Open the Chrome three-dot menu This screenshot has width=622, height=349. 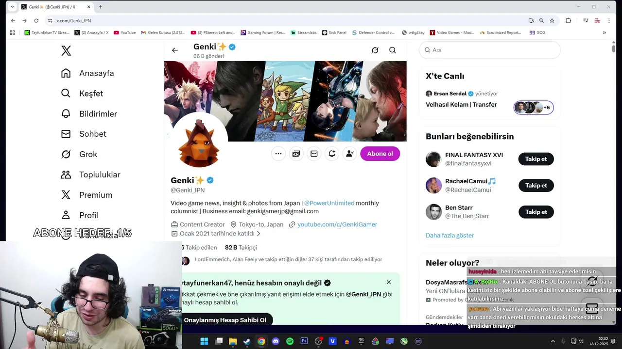pyautogui.click(x=609, y=20)
